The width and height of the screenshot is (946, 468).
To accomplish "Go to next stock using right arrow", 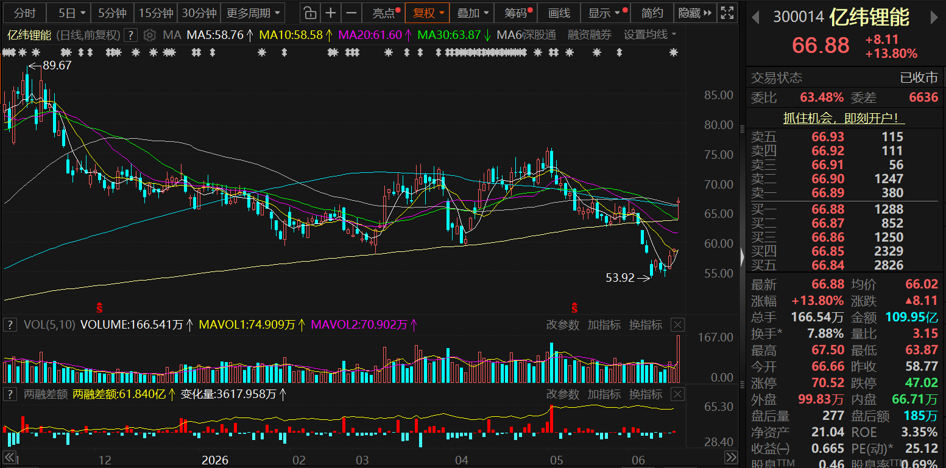I will [934, 18].
